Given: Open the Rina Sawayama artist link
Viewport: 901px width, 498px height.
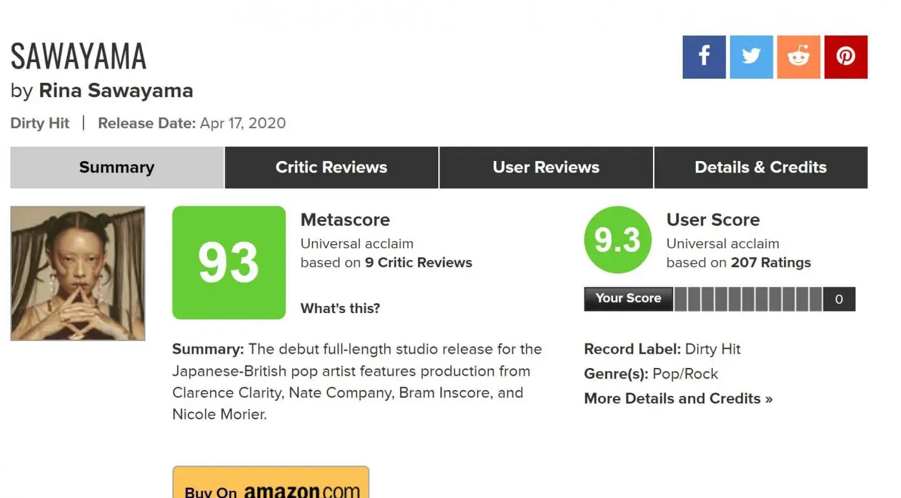Looking at the screenshot, I should (116, 91).
